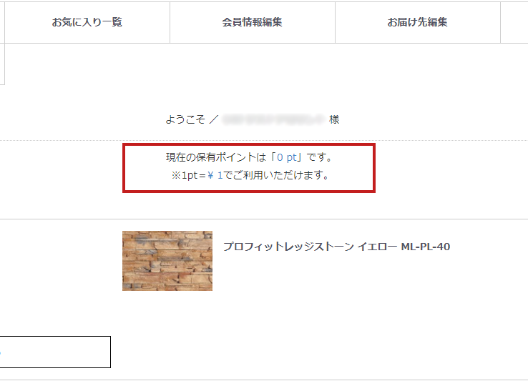Click the red-bordered points information box
This screenshot has height=386, width=528.
[x=249, y=168]
